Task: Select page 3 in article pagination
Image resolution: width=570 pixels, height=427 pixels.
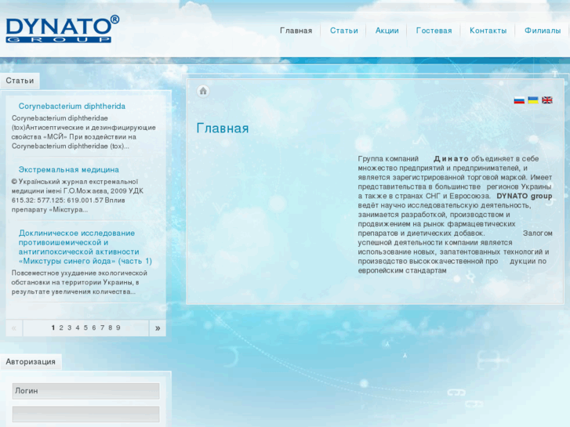Action: pyautogui.click(x=70, y=327)
